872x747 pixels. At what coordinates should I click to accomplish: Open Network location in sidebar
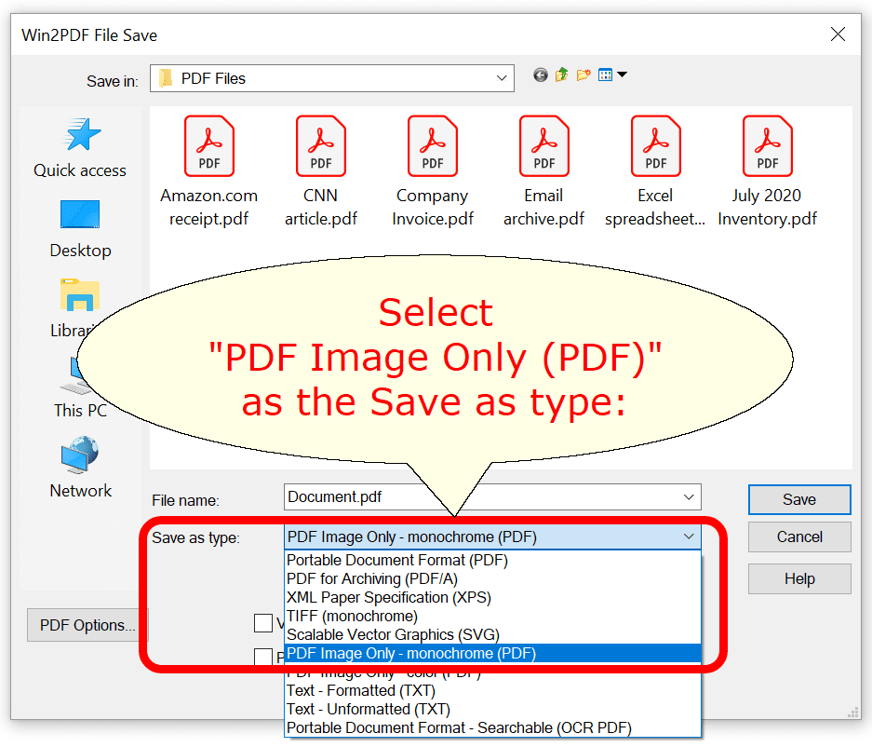pyautogui.click(x=80, y=469)
